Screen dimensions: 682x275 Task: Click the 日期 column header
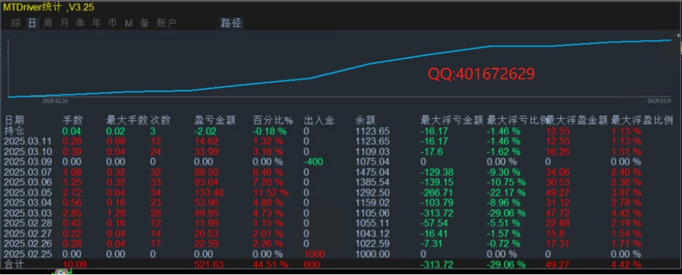click(x=15, y=120)
